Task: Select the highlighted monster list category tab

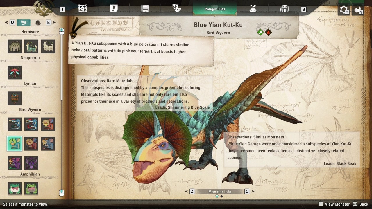Action: pyautogui.click(x=24, y=22)
